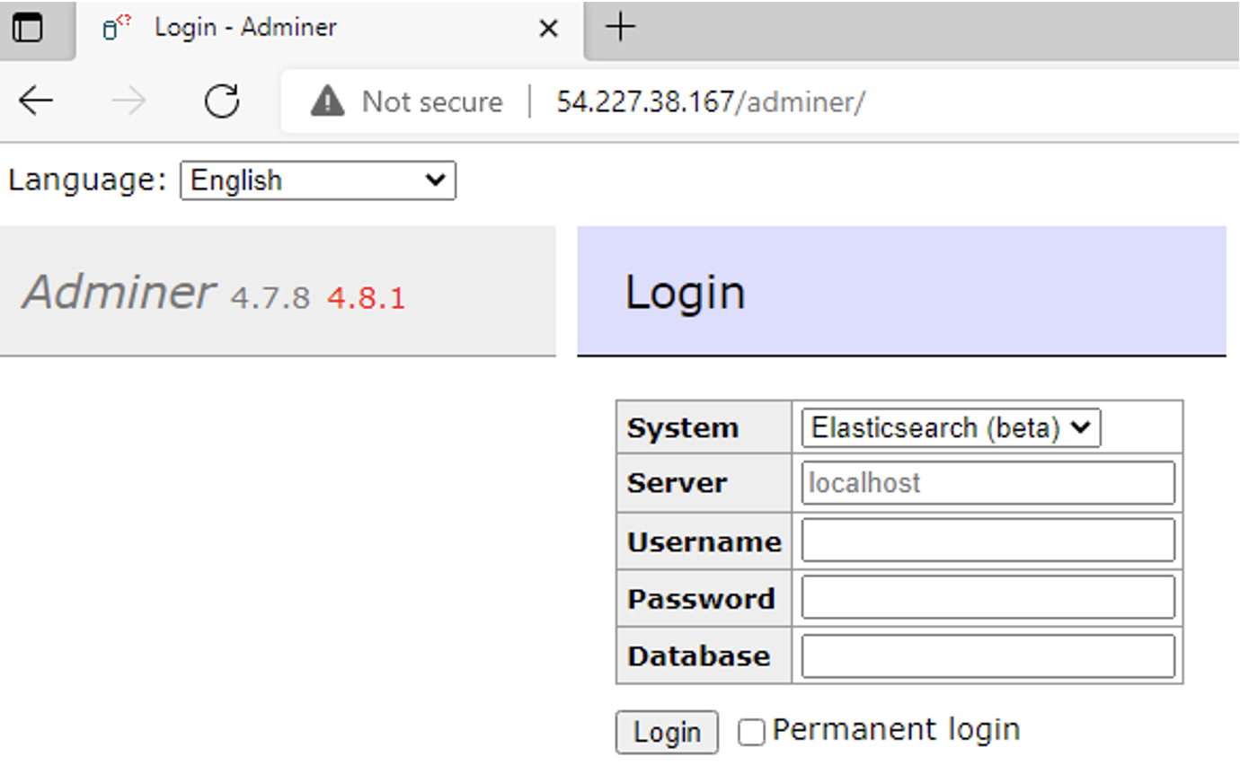The height and width of the screenshot is (765, 1240).
Task: Close the Login - Adminer tab
Action: point(548,29)
